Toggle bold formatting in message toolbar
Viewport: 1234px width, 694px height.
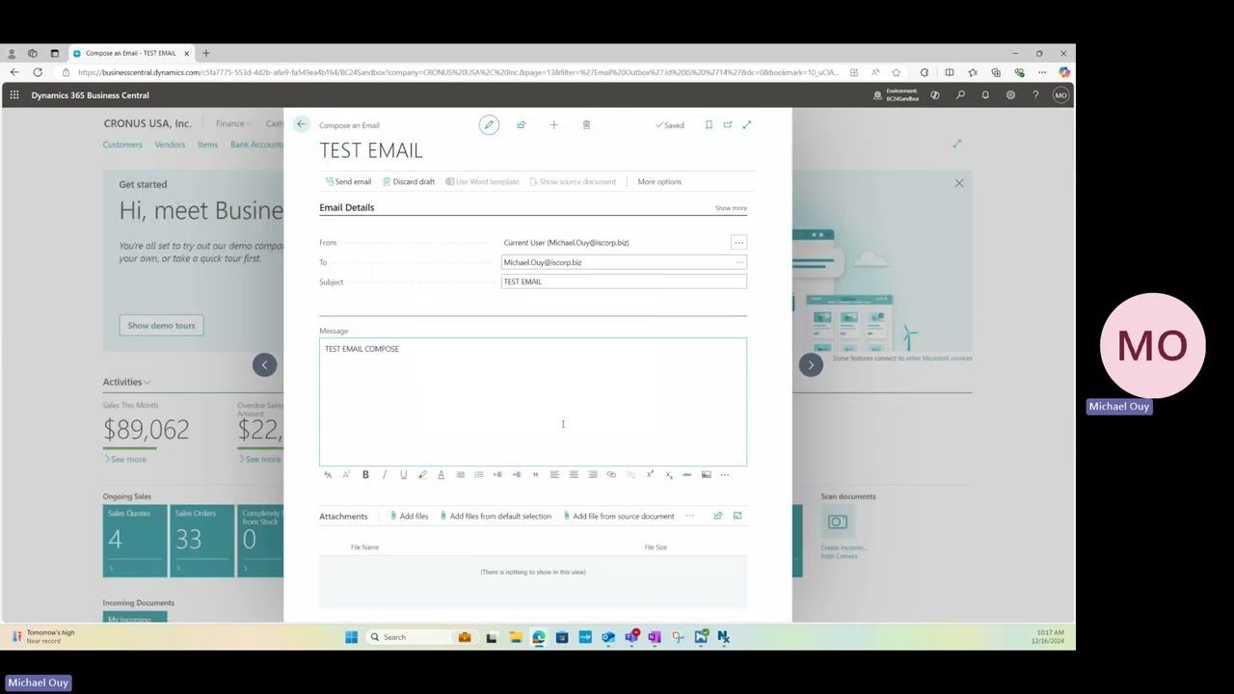tap(365, 474)
